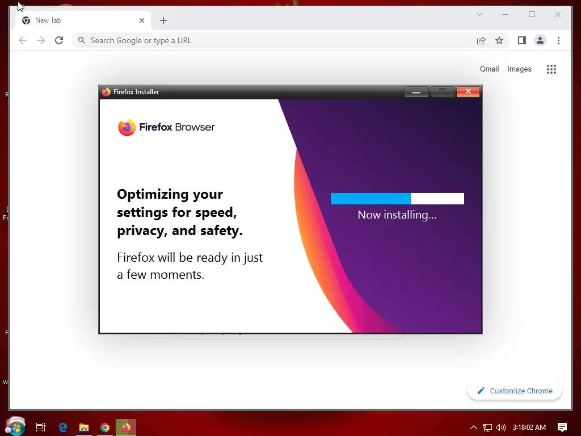This screenshot has height=436, width=581.
Task: Click the search icon in the address bar
Action: click(82, 40)
